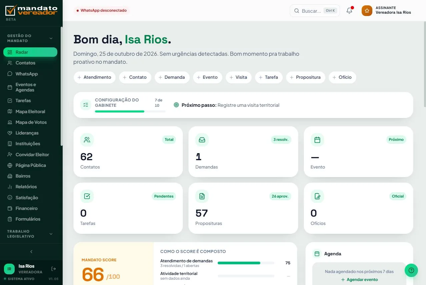The image size is (426, 285).
Task: Click the Agendar evento link
Action: [359, 280]
